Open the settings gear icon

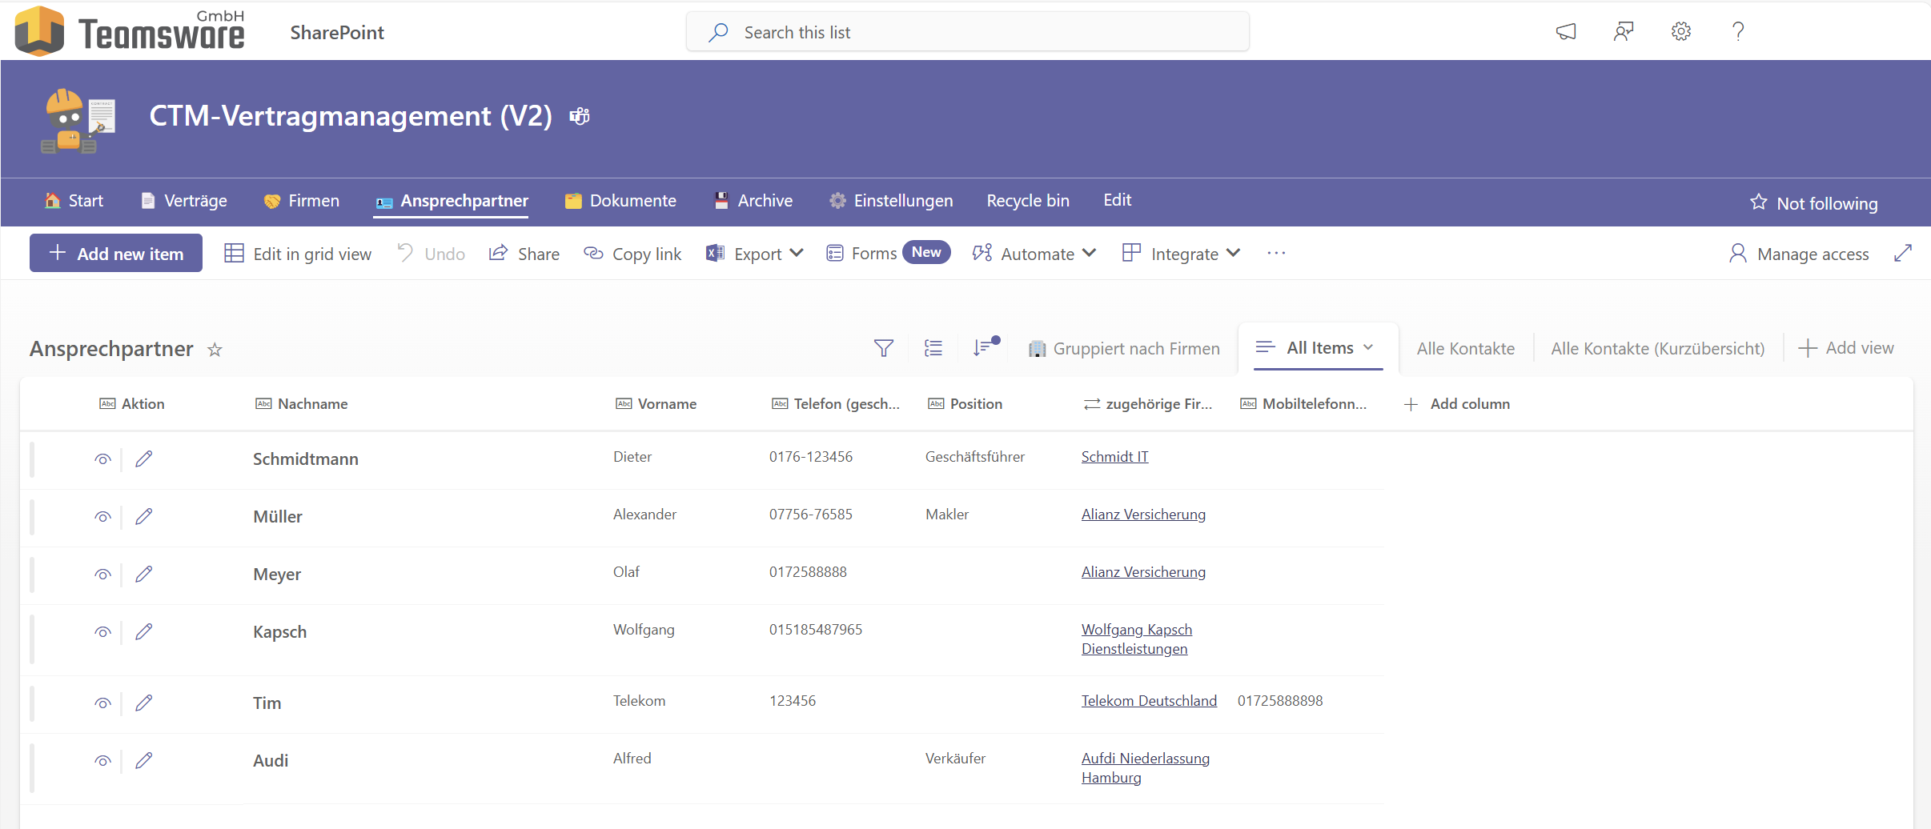pyautogui.click(x=1680, y=32)
